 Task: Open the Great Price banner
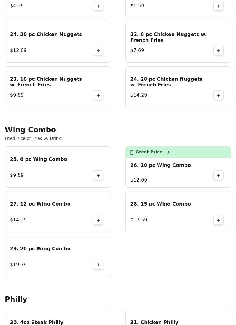coord(149,152)
